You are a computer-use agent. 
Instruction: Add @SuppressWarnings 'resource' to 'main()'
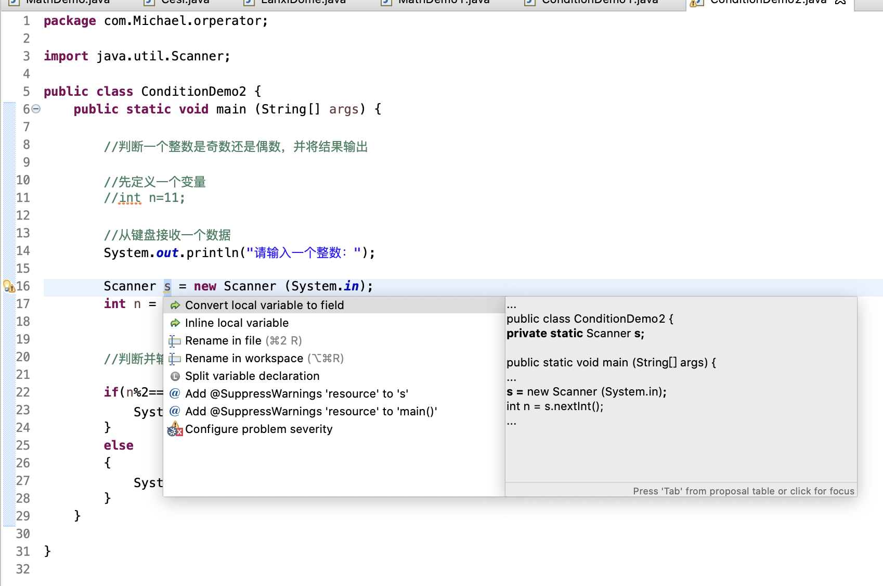(334, 411)
